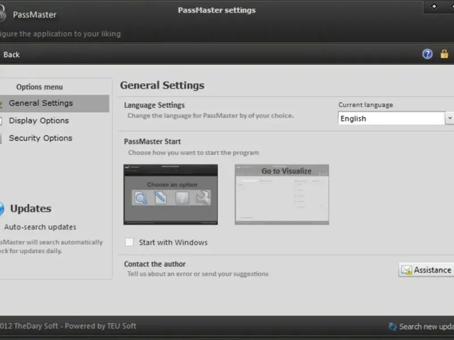Image resolution: width=454 pixels, height=340 pixels.
Task: Click the Assistance button
Action: pyautogui.click(x=426, y=270)
